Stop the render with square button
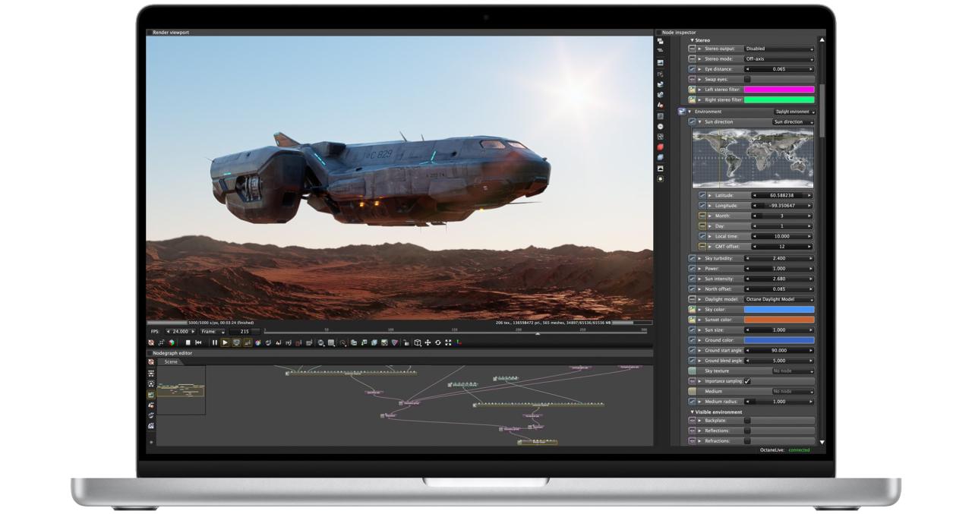 tap(188, 342)
